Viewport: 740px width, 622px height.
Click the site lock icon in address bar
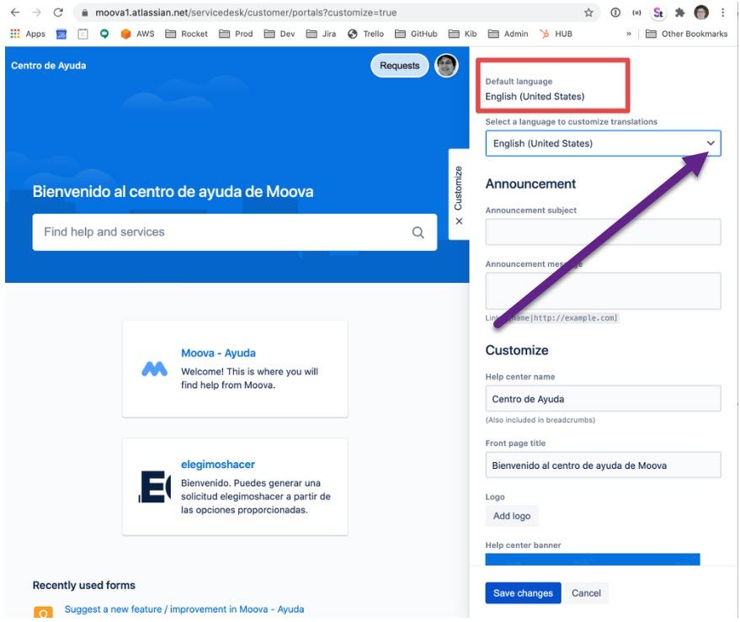(x=84, y=13)
